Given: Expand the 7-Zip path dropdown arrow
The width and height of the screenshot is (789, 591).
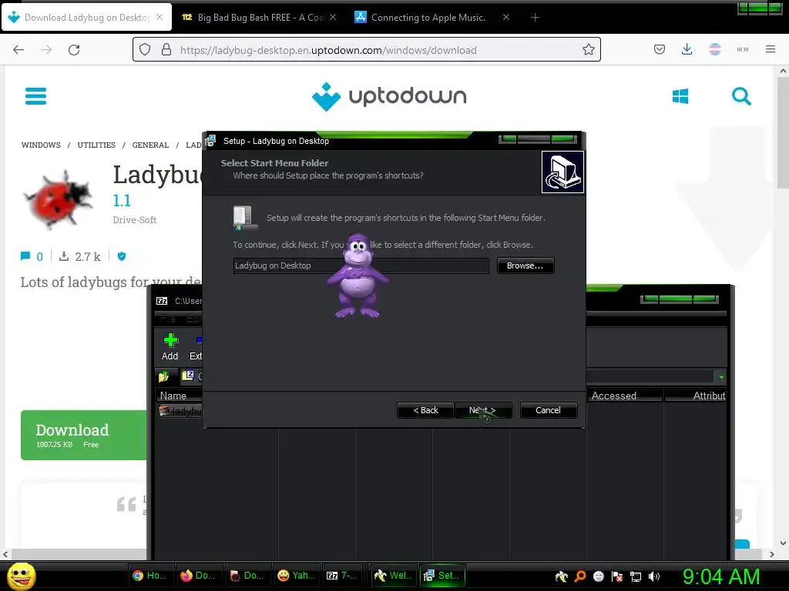Looking at the screenshot, I should 721,377.
